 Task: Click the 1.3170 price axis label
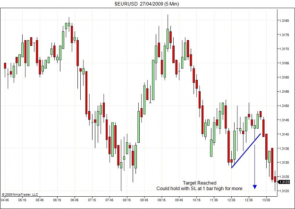coord(284,49)
